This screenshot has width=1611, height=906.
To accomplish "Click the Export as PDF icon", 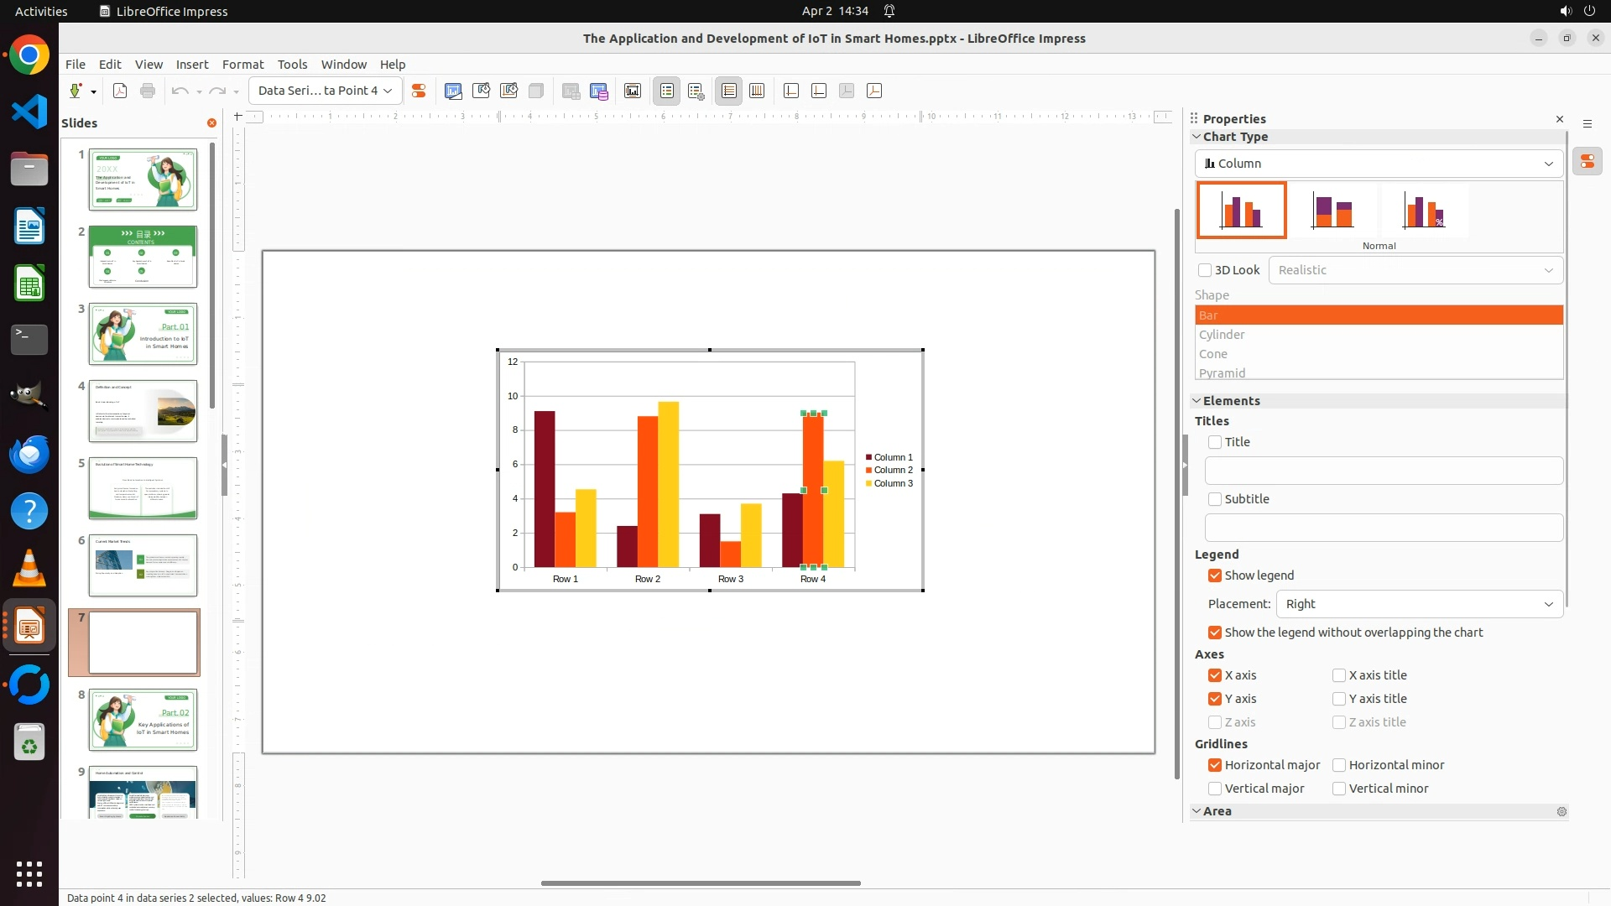I will click(x=120, y=91).
